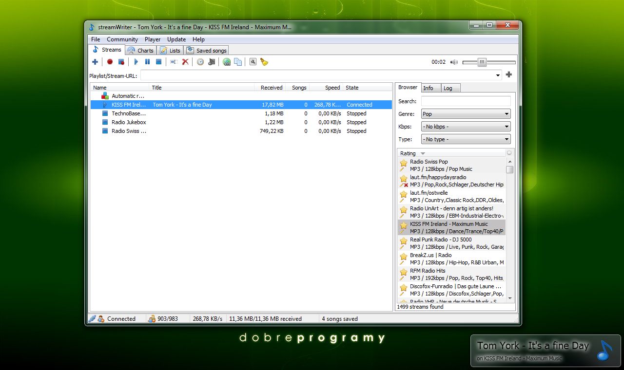Click the blue icon of TechnoBase row

[105, 113]
